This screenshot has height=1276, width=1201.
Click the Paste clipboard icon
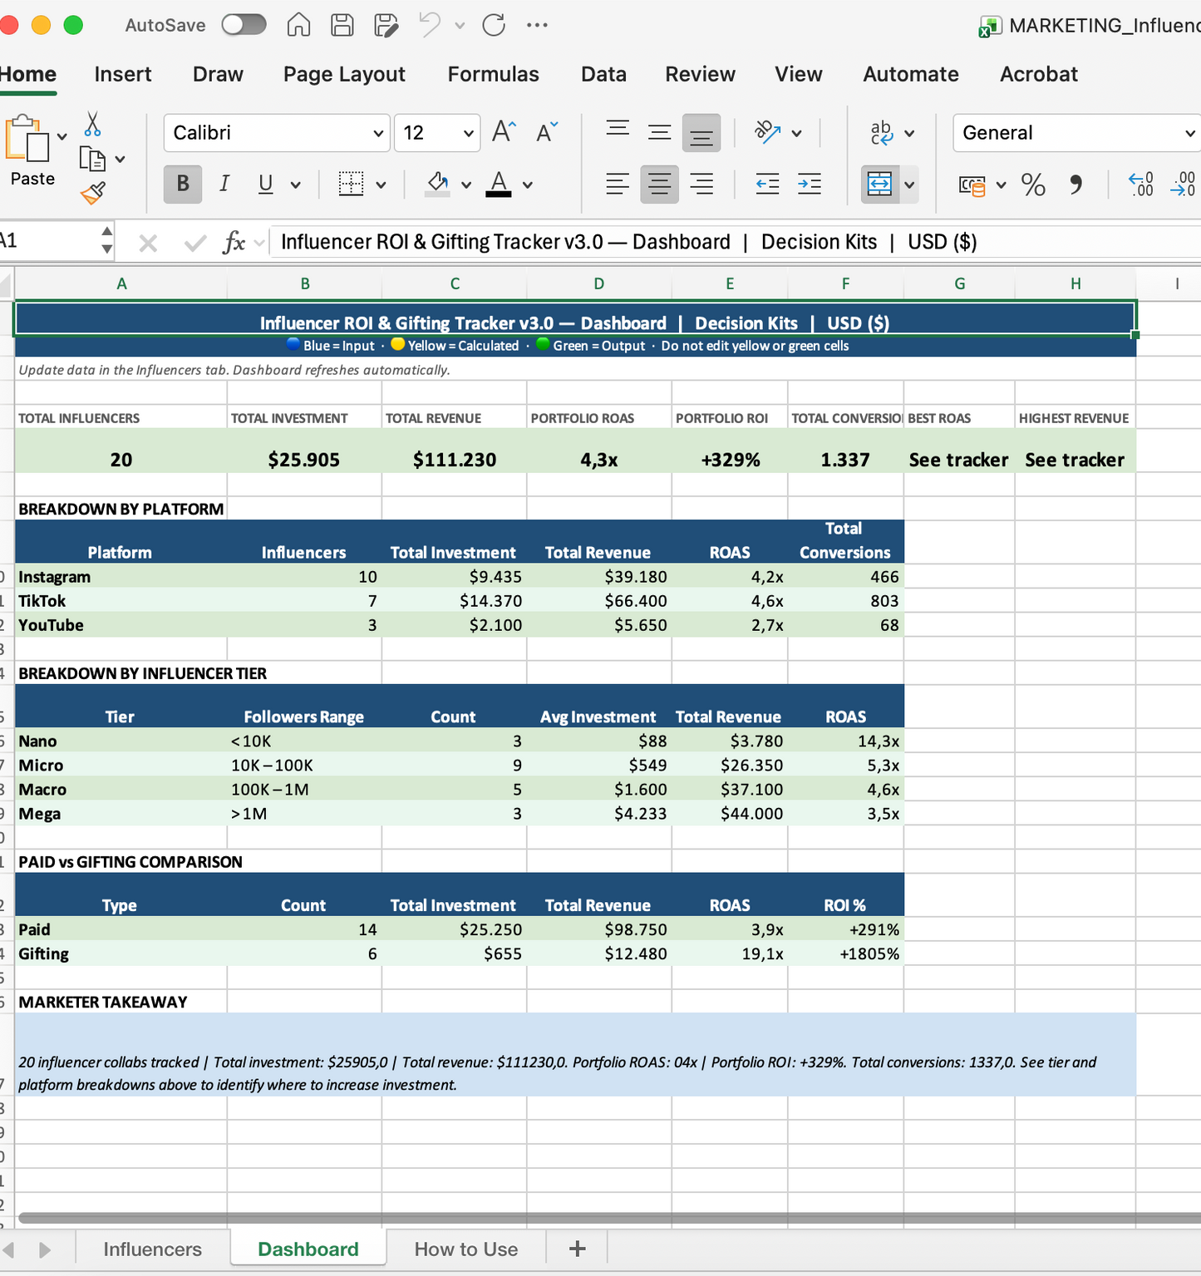tap(27, 138)
